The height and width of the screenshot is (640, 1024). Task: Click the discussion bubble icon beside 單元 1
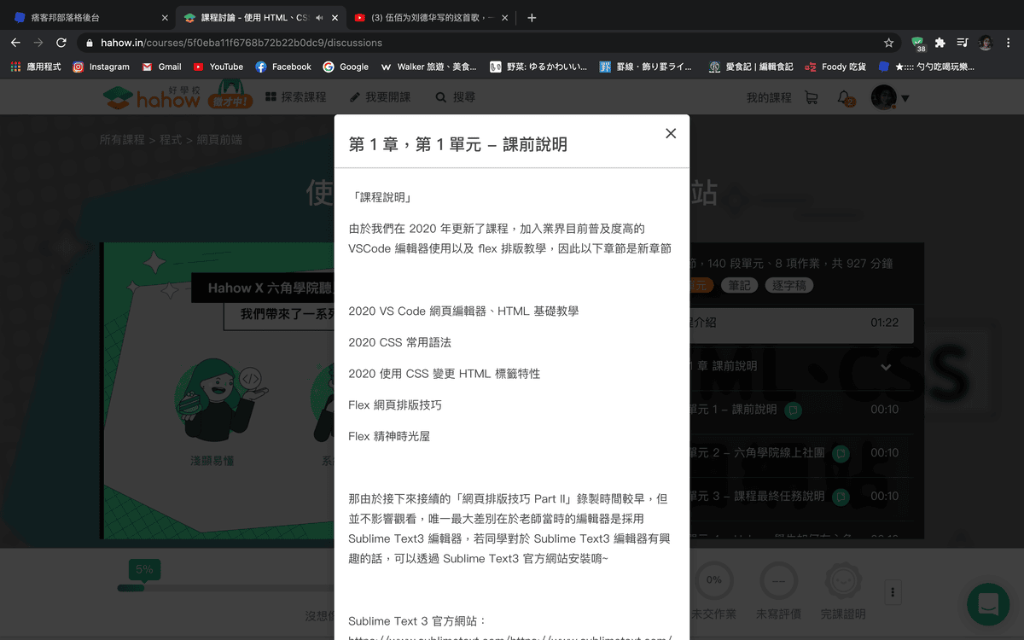pyautogui.click(x=794, y=410)
